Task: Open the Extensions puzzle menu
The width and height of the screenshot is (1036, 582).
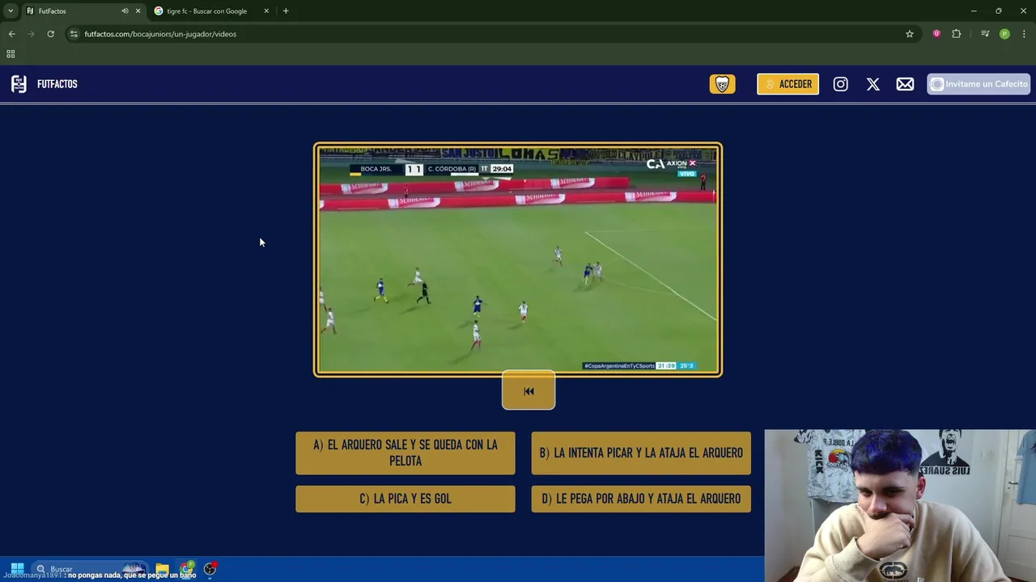Action: [x=957, y=34]
